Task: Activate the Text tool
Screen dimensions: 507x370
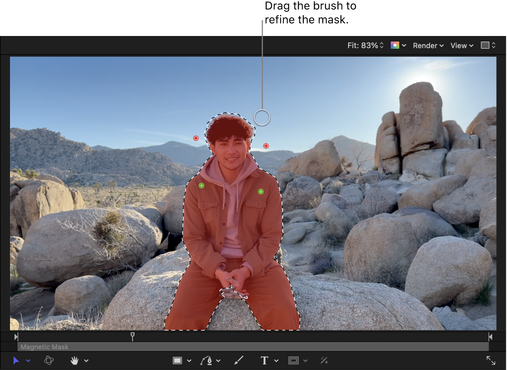Action: pyautogui.click(x=264, y=360)
